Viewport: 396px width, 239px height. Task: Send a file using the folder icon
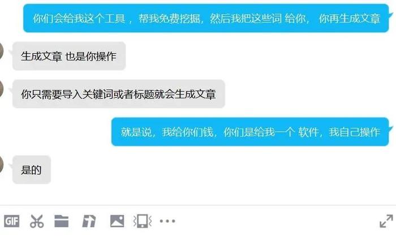pyautogui.click(x=61, y=221)
